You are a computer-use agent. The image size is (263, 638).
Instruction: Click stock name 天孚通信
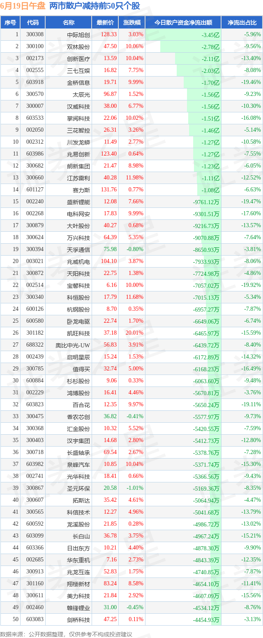(78, 249)
